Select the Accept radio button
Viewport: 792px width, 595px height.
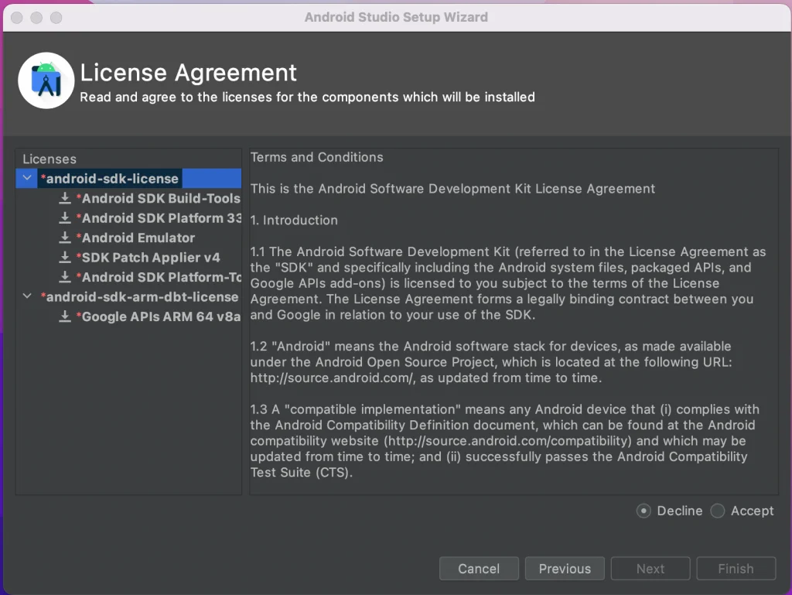click(718, 511)
